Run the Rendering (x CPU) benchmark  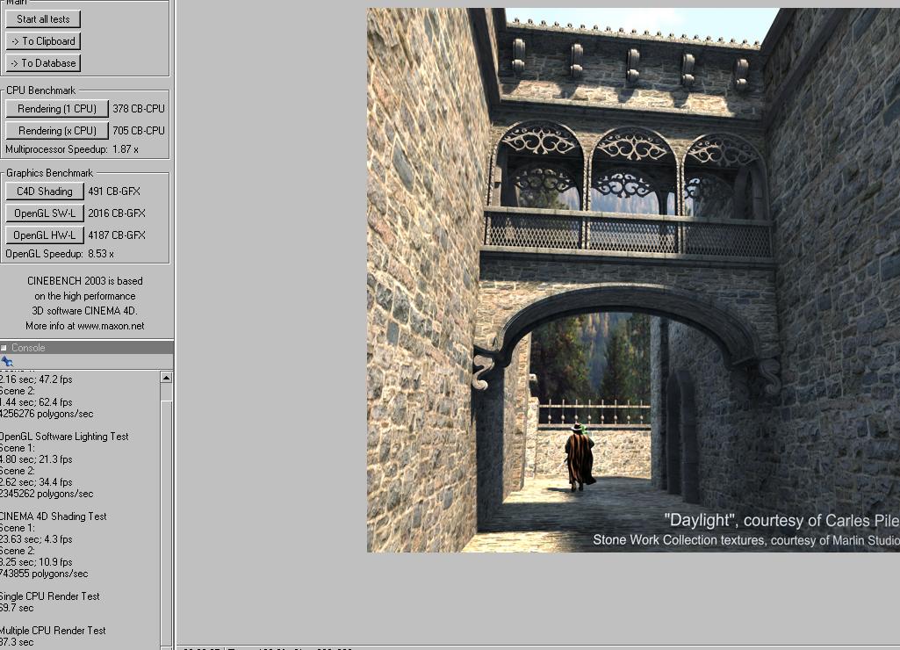coord(57,130)
